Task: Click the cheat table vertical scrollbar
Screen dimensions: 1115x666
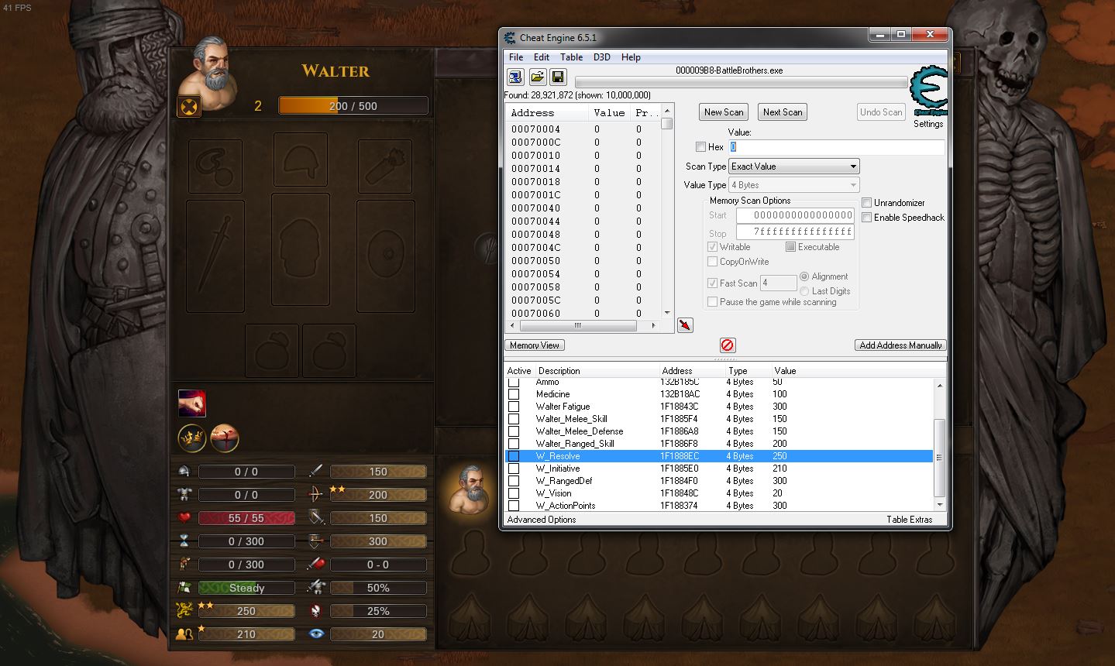Action: pyautogui.click(x=940, y=445)
